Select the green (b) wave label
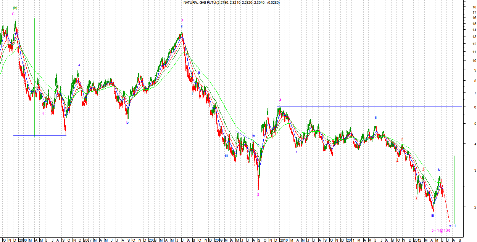 tap(15, 8)
